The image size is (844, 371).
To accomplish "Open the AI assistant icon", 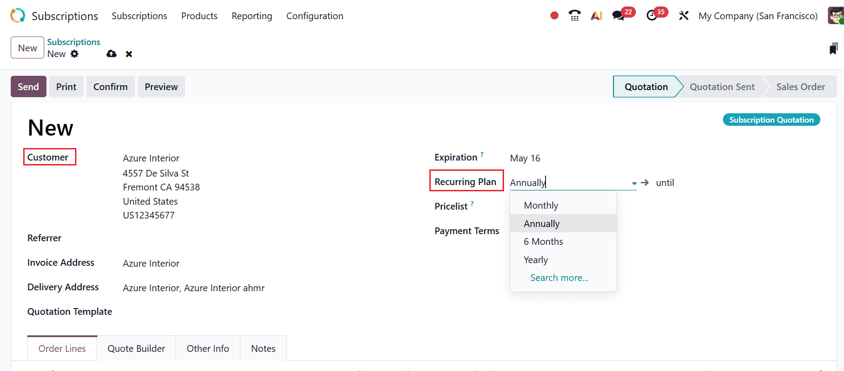I will click(596, 16).
